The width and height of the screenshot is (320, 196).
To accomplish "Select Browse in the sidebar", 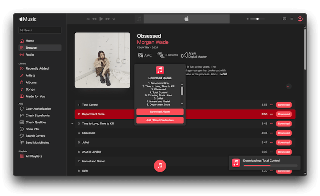I will [40, 48].
